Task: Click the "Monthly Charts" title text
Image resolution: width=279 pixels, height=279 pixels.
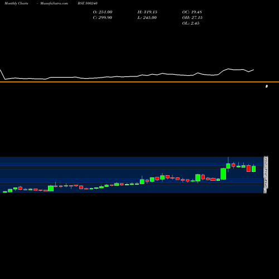Action: point(16,3)
